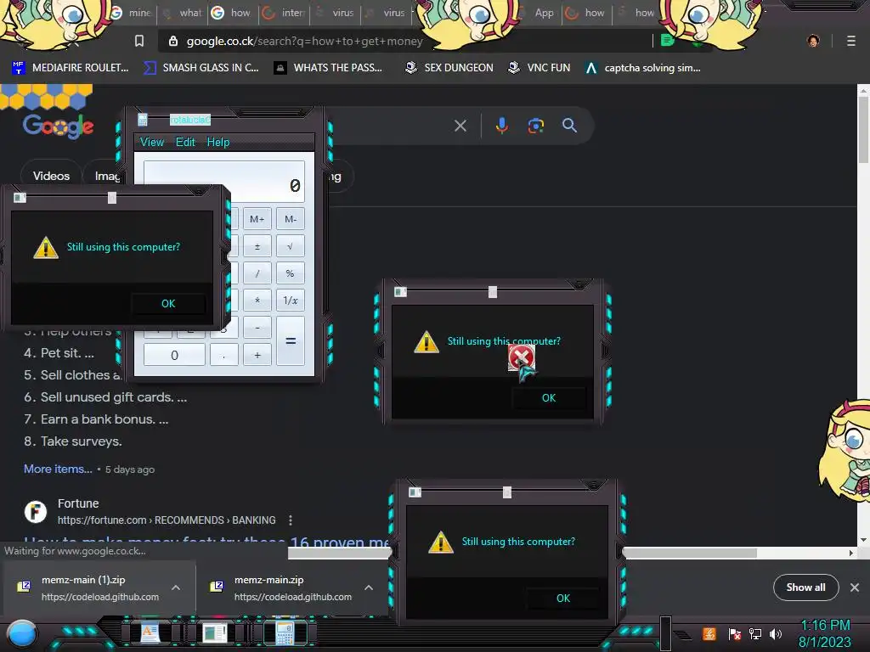870x652 pixels.
Task: Open the MEDIAFIRE ROULET... bookmark
Action: point(71,68)
